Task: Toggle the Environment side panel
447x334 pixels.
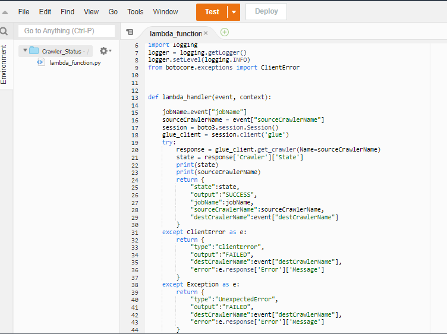Action: (x=4, y=64)
